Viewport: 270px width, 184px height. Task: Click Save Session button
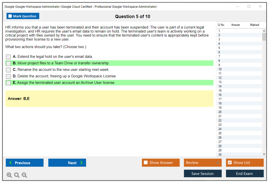203,173
